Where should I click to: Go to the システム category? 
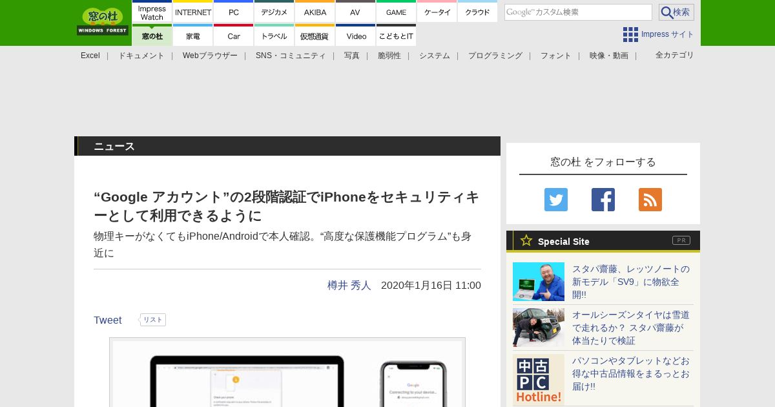[435, 56]
